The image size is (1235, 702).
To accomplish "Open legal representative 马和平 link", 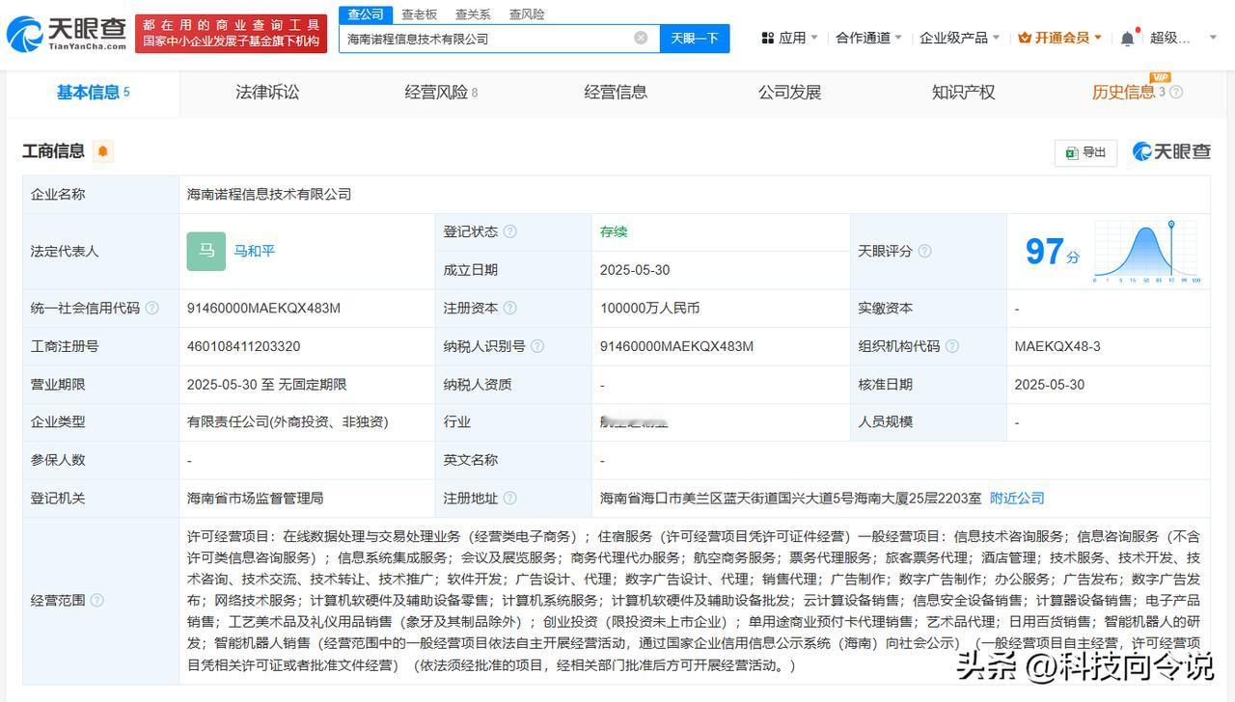I will pos(254,251).
